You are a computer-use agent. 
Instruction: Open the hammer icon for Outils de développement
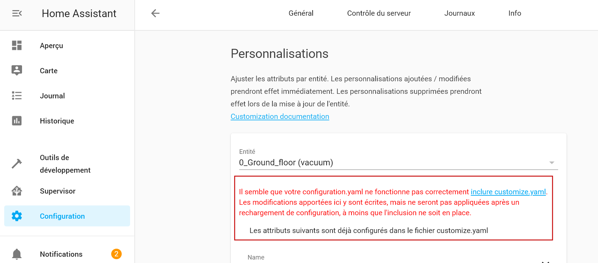pyautogui.click(x=17, y=164)
